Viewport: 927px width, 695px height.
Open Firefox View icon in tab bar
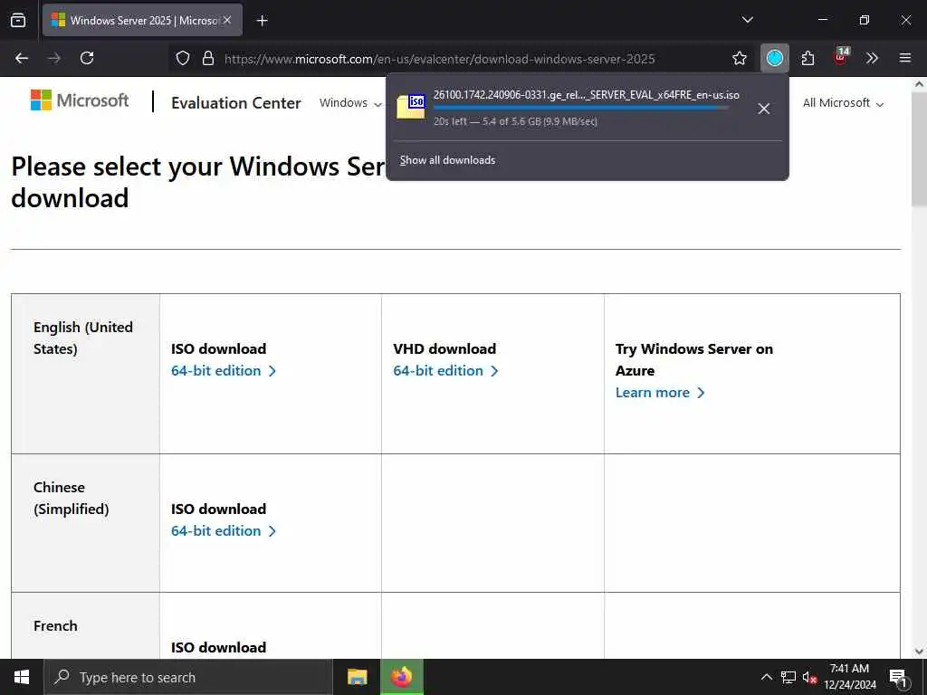pyautogui.click(x=18, y=20)
